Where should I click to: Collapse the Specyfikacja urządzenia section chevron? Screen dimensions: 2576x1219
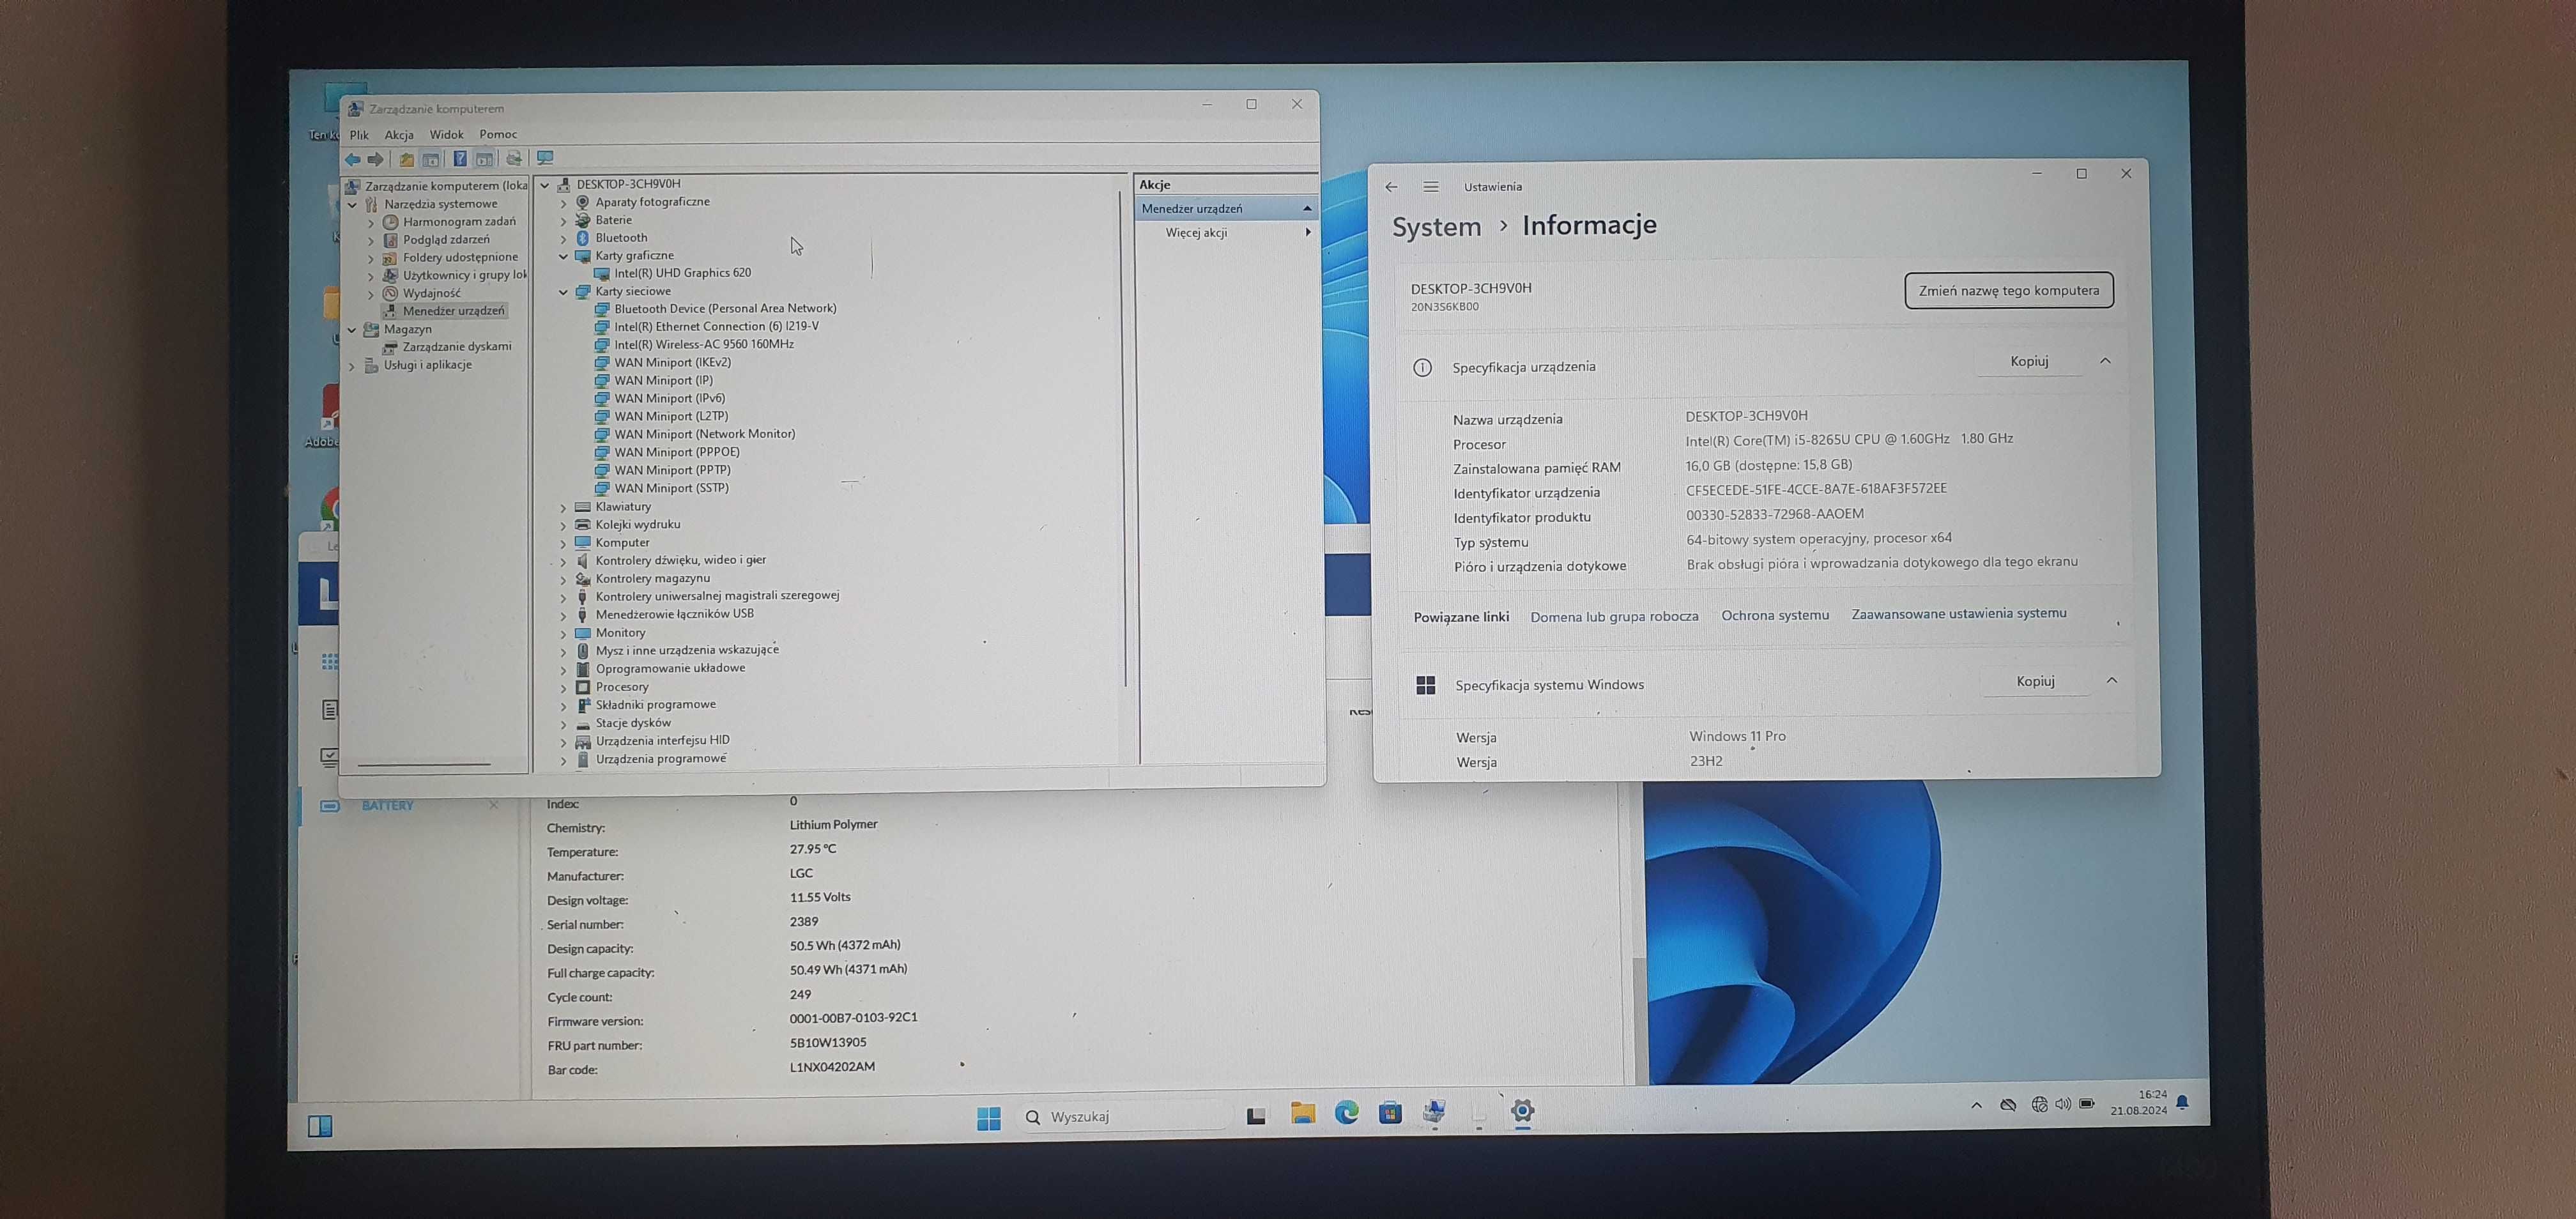(2105, 361)
